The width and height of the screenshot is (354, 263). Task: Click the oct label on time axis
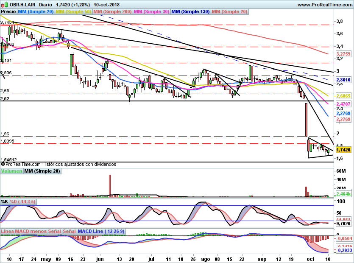[x=310, y=259]
